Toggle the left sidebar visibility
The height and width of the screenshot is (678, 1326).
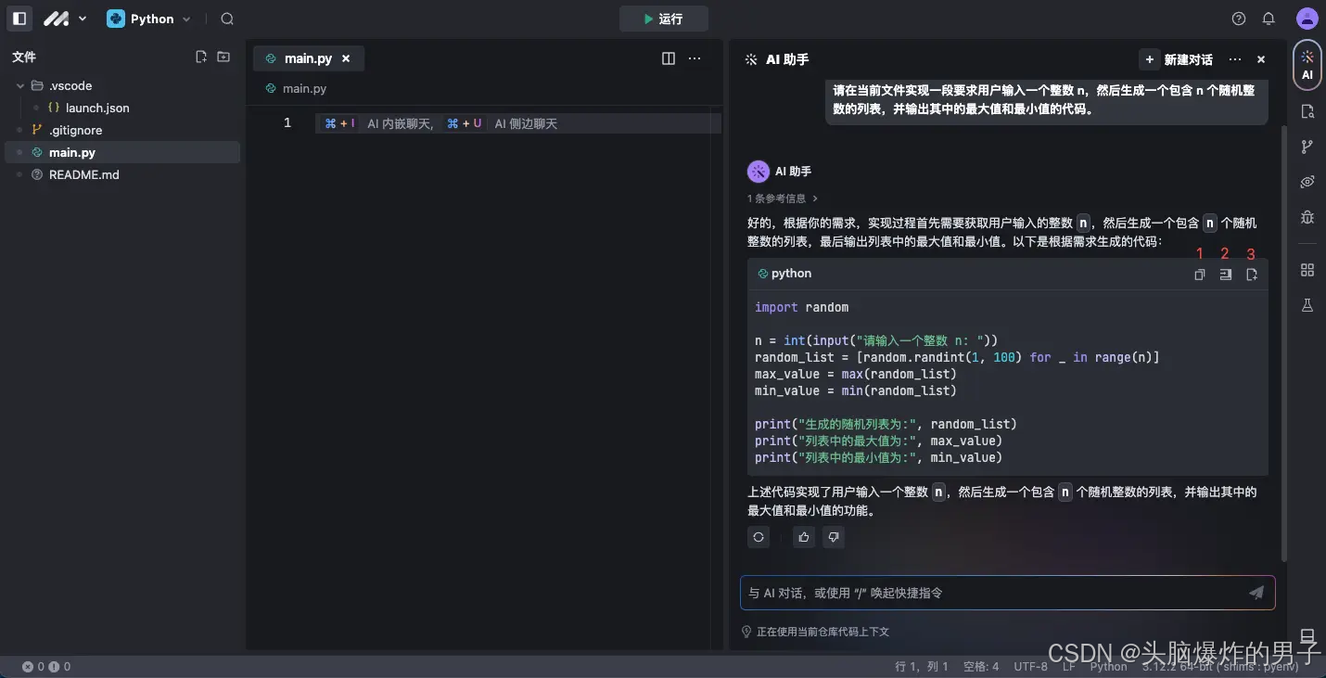(x=19, y=19)
